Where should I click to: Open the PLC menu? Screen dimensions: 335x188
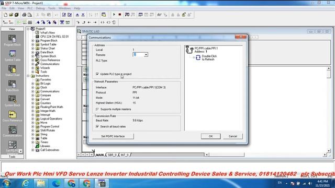(x=30, y=8)
